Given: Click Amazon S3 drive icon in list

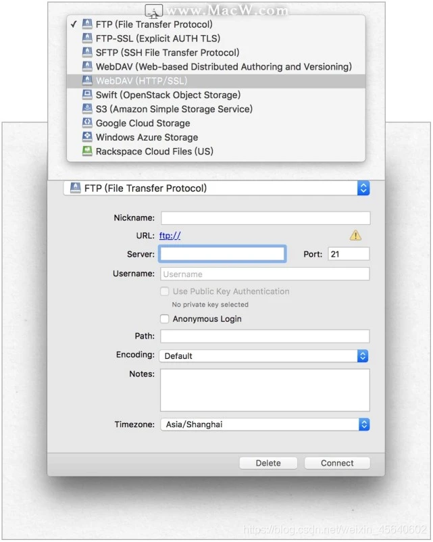Looking at the screenshot, I should pyautogui.click(x=87, y=109).
